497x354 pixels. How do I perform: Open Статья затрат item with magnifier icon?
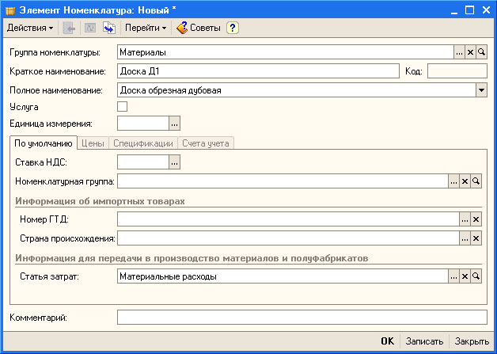(x=476, y=276)
